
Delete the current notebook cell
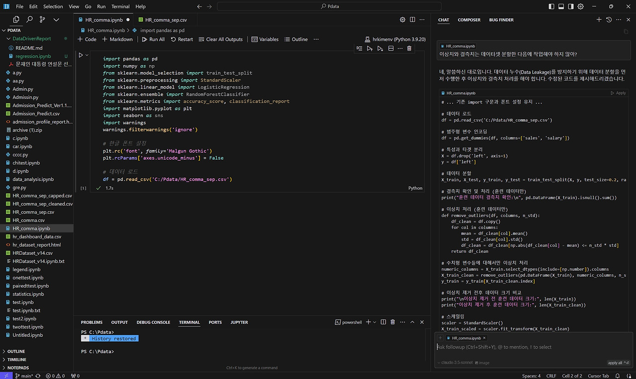(409, 48)
